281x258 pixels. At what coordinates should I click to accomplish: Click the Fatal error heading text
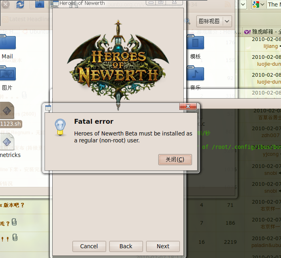click(94, 121)
